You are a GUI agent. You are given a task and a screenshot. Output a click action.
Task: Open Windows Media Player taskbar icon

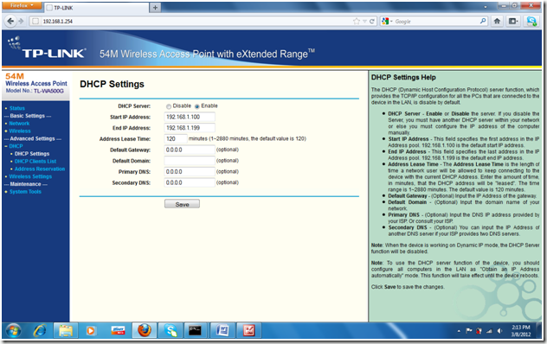91,330
